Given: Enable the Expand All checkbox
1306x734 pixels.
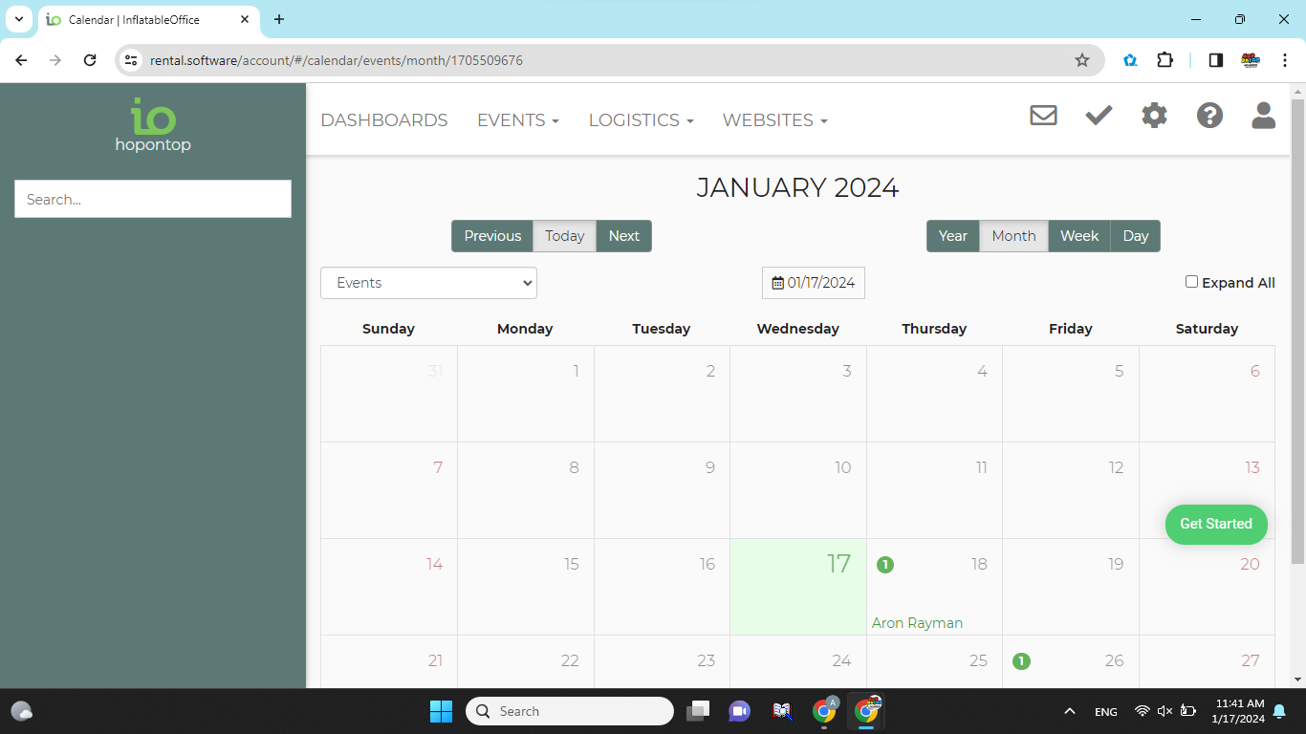Looking at the screenshot, I should 1191,282.
